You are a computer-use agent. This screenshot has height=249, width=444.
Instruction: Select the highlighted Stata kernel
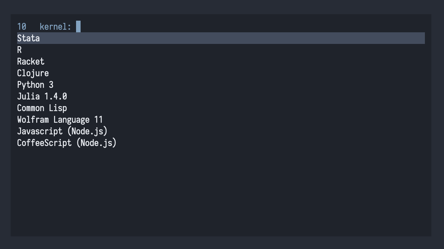pyautogui.click(x=28, y=38)
